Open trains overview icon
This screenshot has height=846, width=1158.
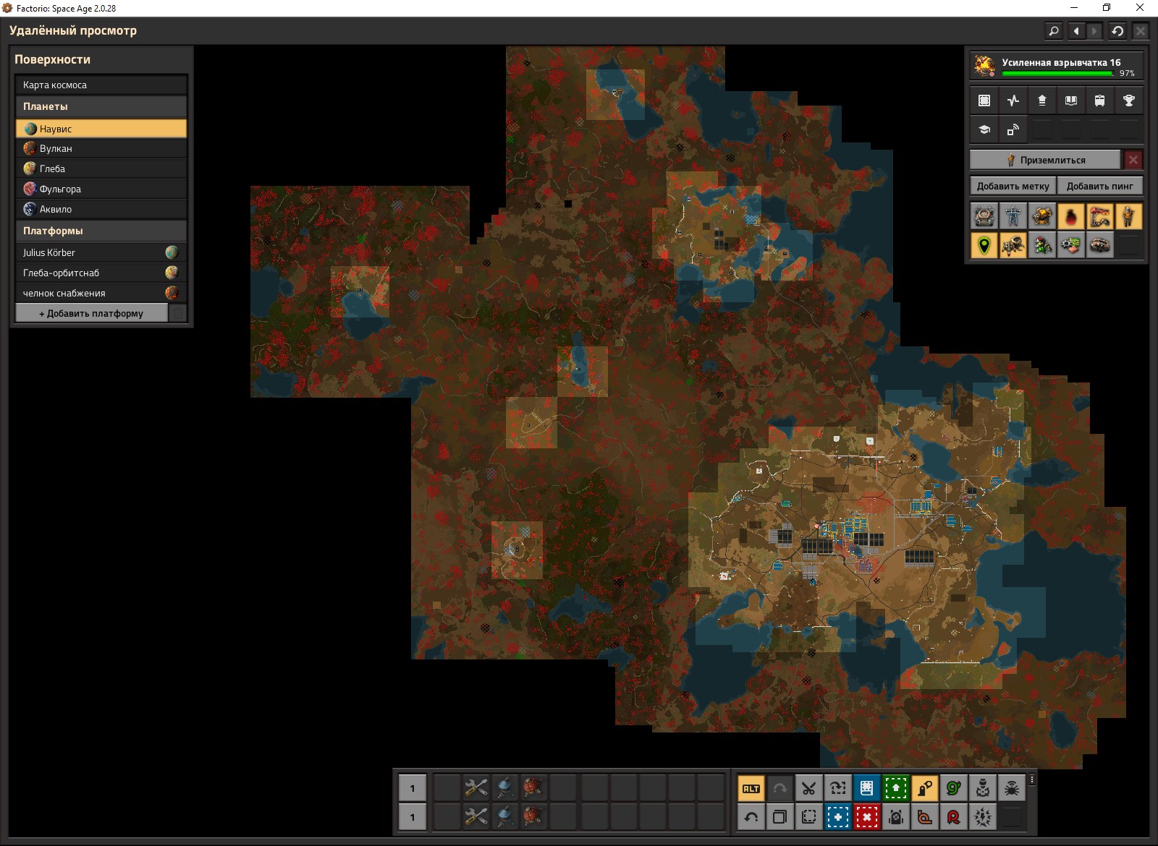pyautogui.click(x=1100, y=101)
